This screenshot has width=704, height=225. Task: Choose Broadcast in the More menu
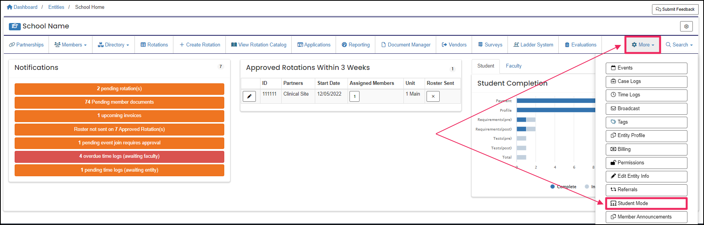point(646,109)
